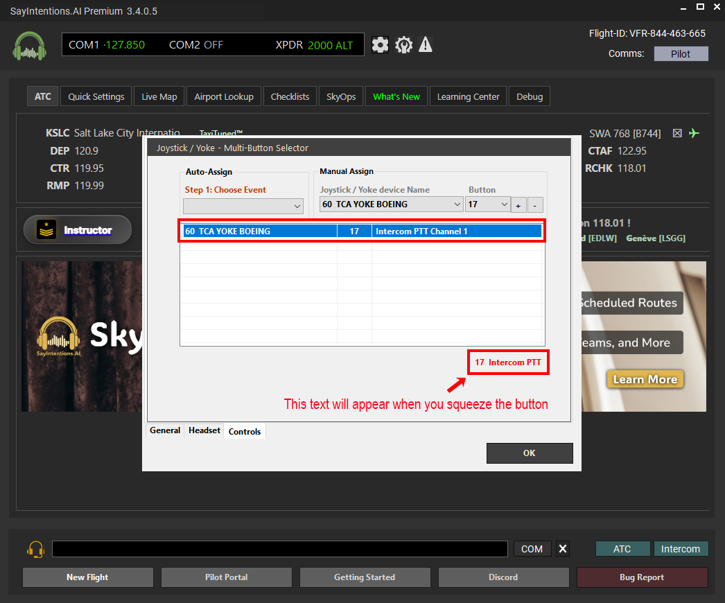This screenshot has height=603, width=725.
Task: Open the What's New tab
Action: coord(396,96)
